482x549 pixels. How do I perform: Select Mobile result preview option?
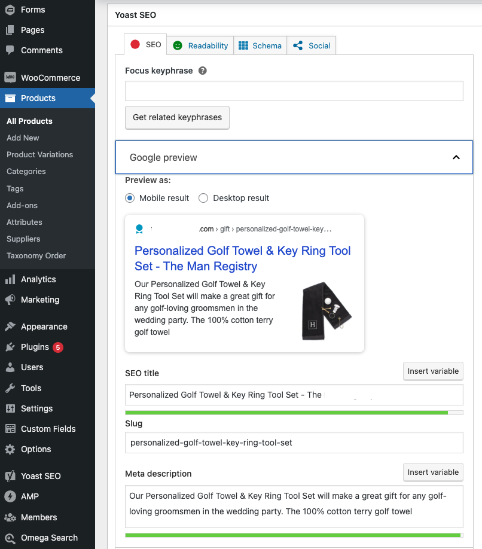click(130, 198)
